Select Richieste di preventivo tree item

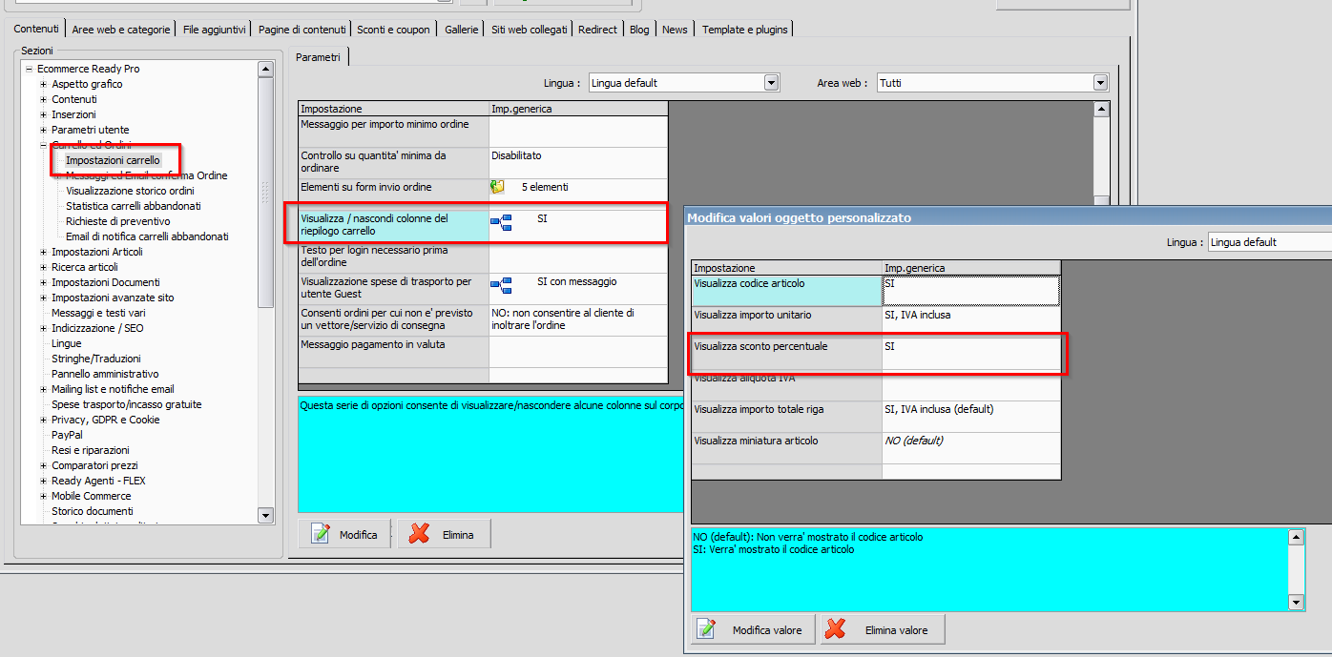tap(118, 221)
